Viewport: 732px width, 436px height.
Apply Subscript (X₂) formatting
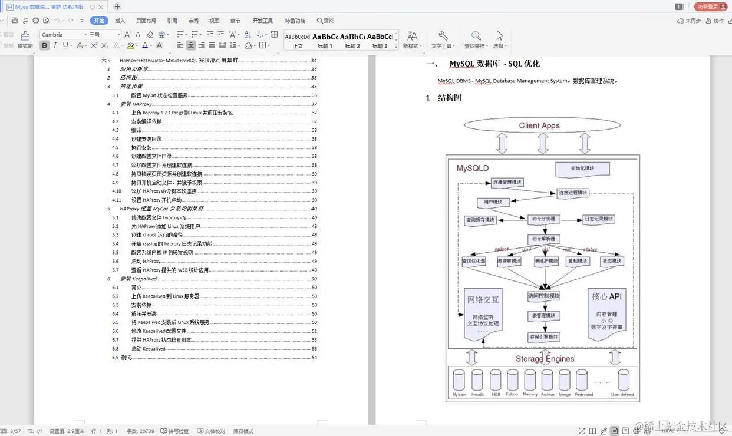pos(104,45)
